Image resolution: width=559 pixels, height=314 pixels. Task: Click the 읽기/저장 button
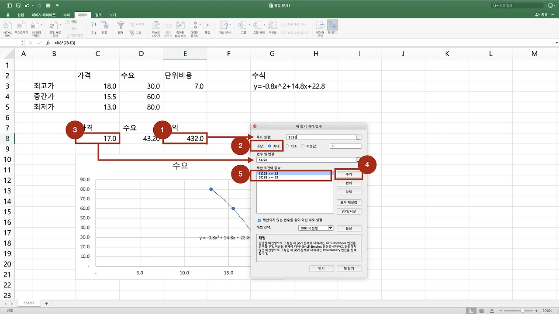(349, 211)
